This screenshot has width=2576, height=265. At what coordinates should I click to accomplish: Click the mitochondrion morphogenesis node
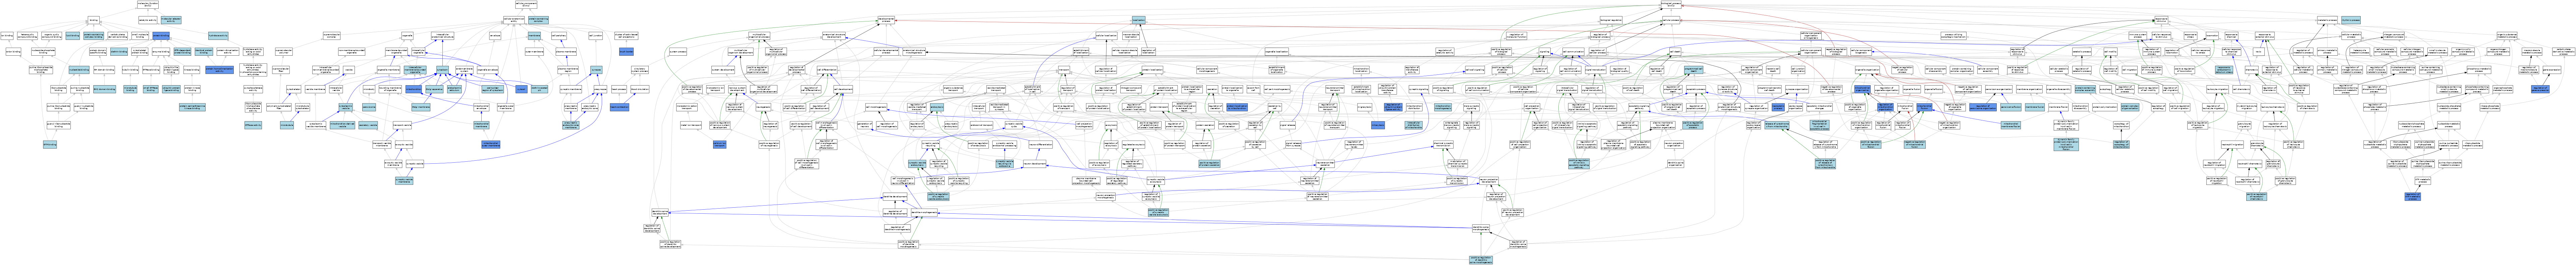click(x=1443, y=107)
